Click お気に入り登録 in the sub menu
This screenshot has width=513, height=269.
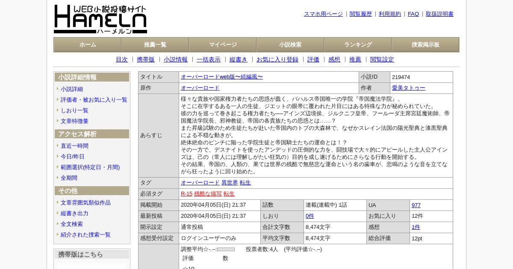[x=277, y=60]
